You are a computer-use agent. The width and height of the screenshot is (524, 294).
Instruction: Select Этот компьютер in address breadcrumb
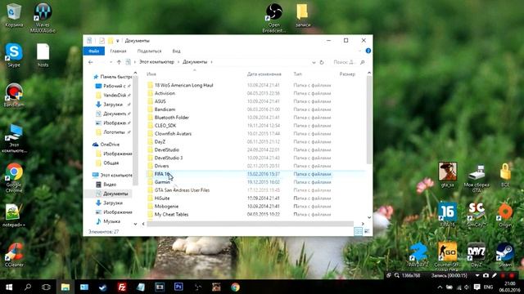pyautogui.click(x=156, y=62)
